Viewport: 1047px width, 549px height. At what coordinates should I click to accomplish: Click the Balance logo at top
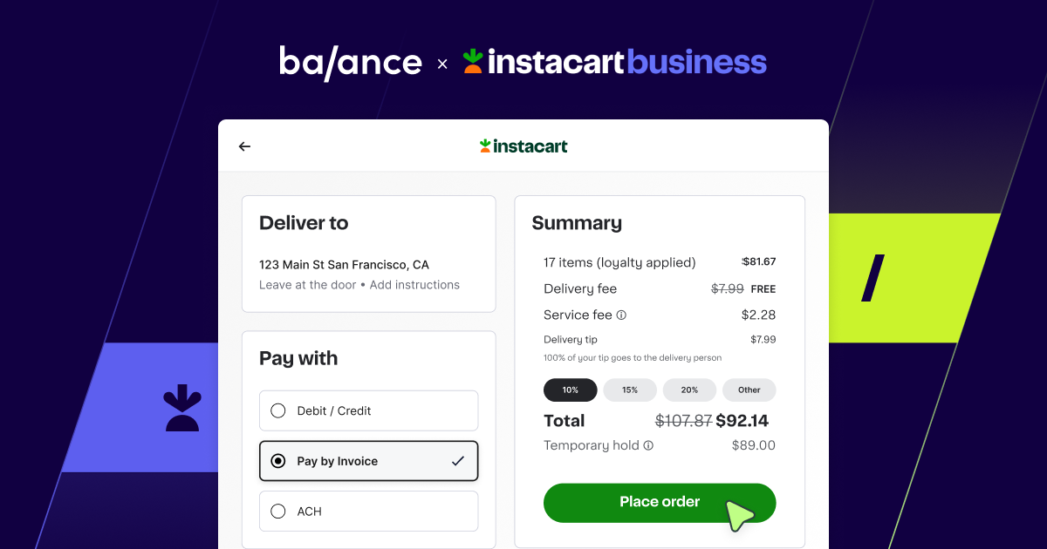point(351,63)
